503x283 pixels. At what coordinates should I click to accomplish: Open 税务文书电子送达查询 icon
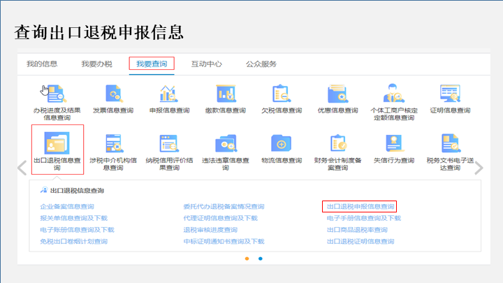(451, 143)
